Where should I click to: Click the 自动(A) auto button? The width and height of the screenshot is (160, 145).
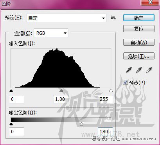pyautogui.click(x=139, y=42)
